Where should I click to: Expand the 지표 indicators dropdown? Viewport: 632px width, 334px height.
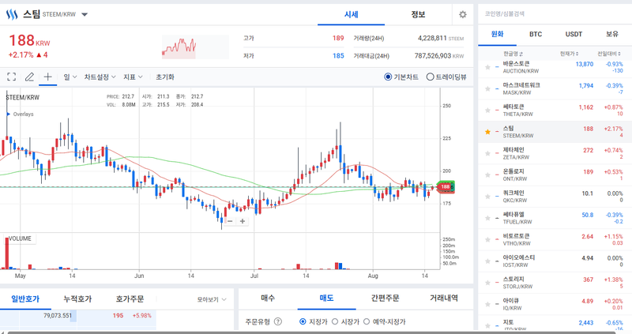(133, 77)
